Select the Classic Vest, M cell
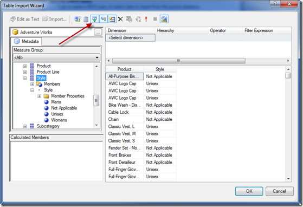This screenshot has width=303, height=207. [125, 134]
